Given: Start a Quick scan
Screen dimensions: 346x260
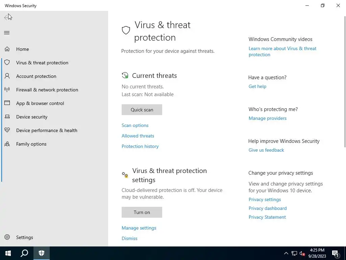Looking at the screenshot, I should (x=142, y=110).
